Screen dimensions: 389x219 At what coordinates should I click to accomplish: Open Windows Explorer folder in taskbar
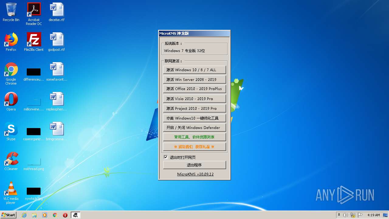[x=34, y=215]
